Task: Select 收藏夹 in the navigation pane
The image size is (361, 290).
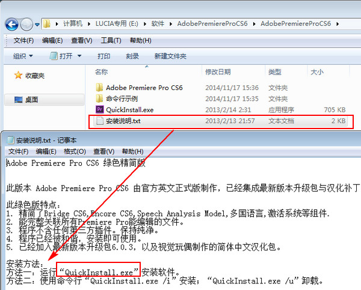Action: pos(35,76)
